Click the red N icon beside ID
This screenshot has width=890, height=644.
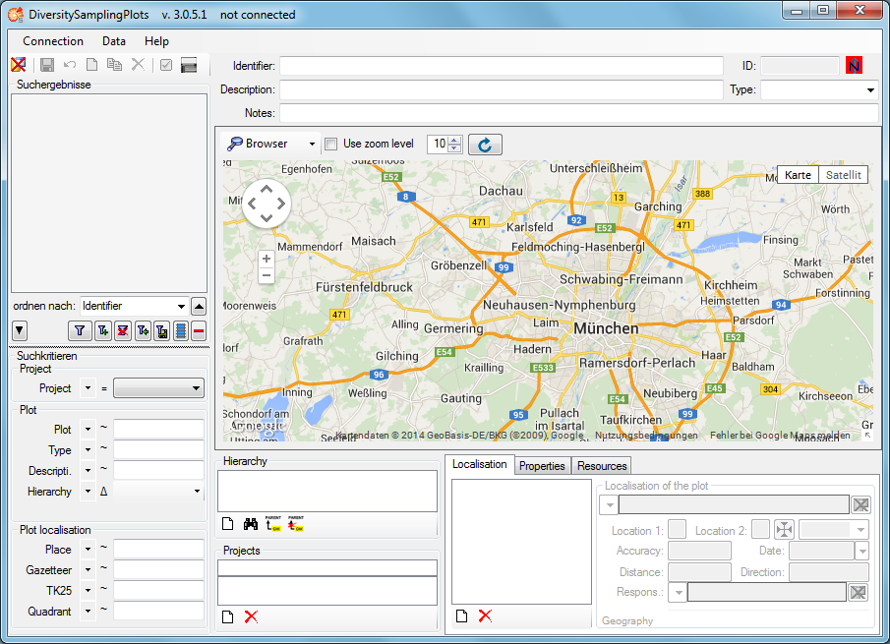point(854,66)
